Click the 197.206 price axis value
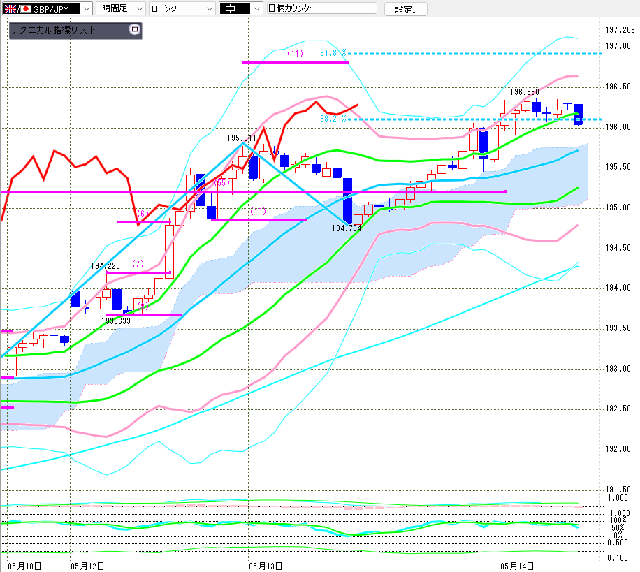Viewport: 640px width, 572px height. coord(620,30)
